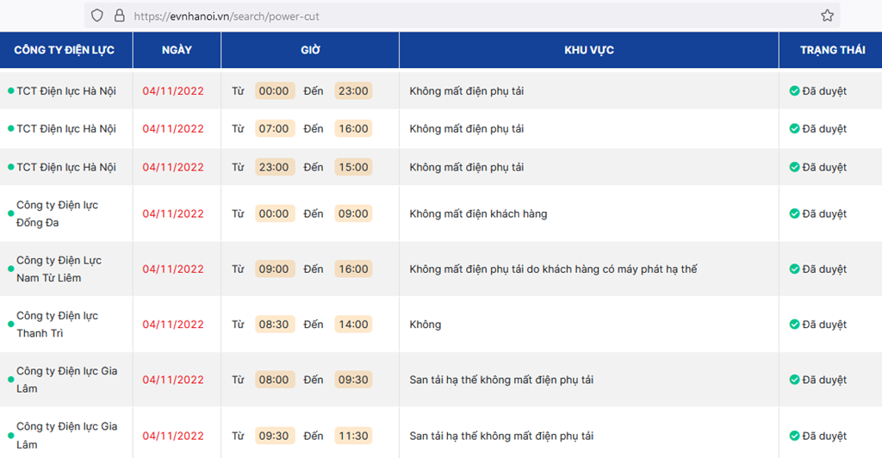The height and width of the screenshot is (458, 882).
Task: Click the 15:00 end time badge
Action: [353, 167]
